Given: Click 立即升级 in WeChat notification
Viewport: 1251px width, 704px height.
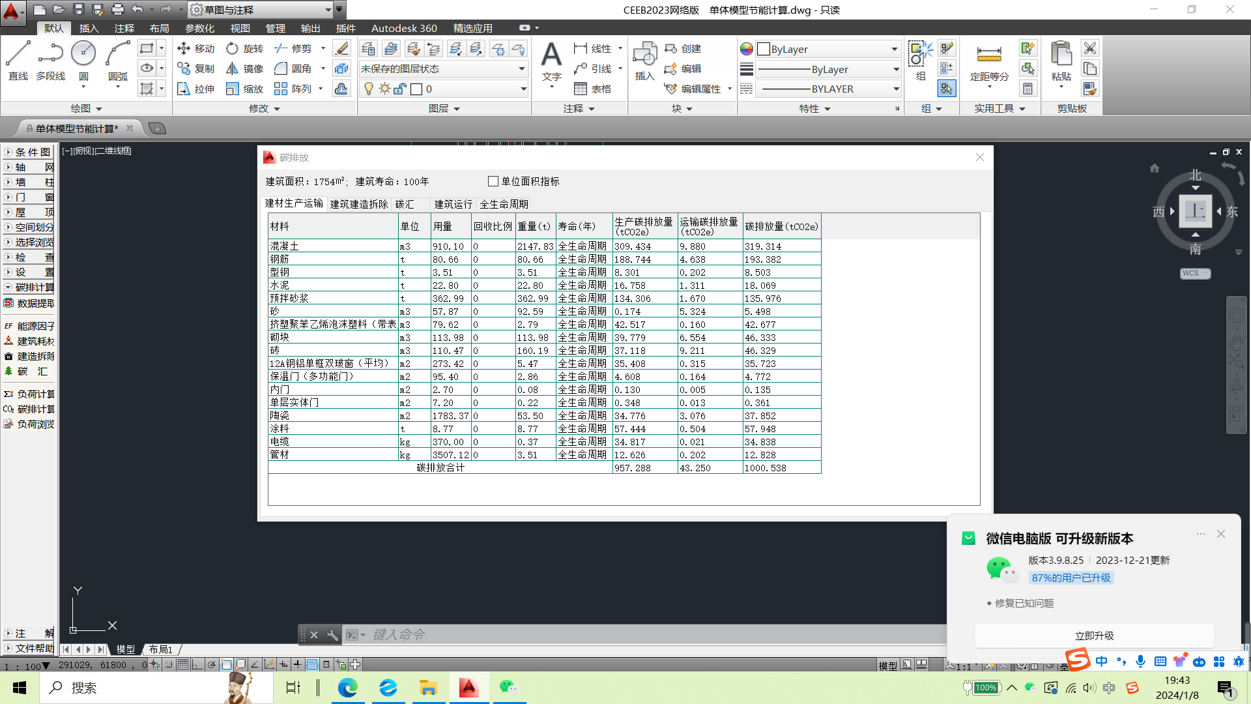Looking at the screenshot, I should pyautogui.click(x=1094, y=636).
